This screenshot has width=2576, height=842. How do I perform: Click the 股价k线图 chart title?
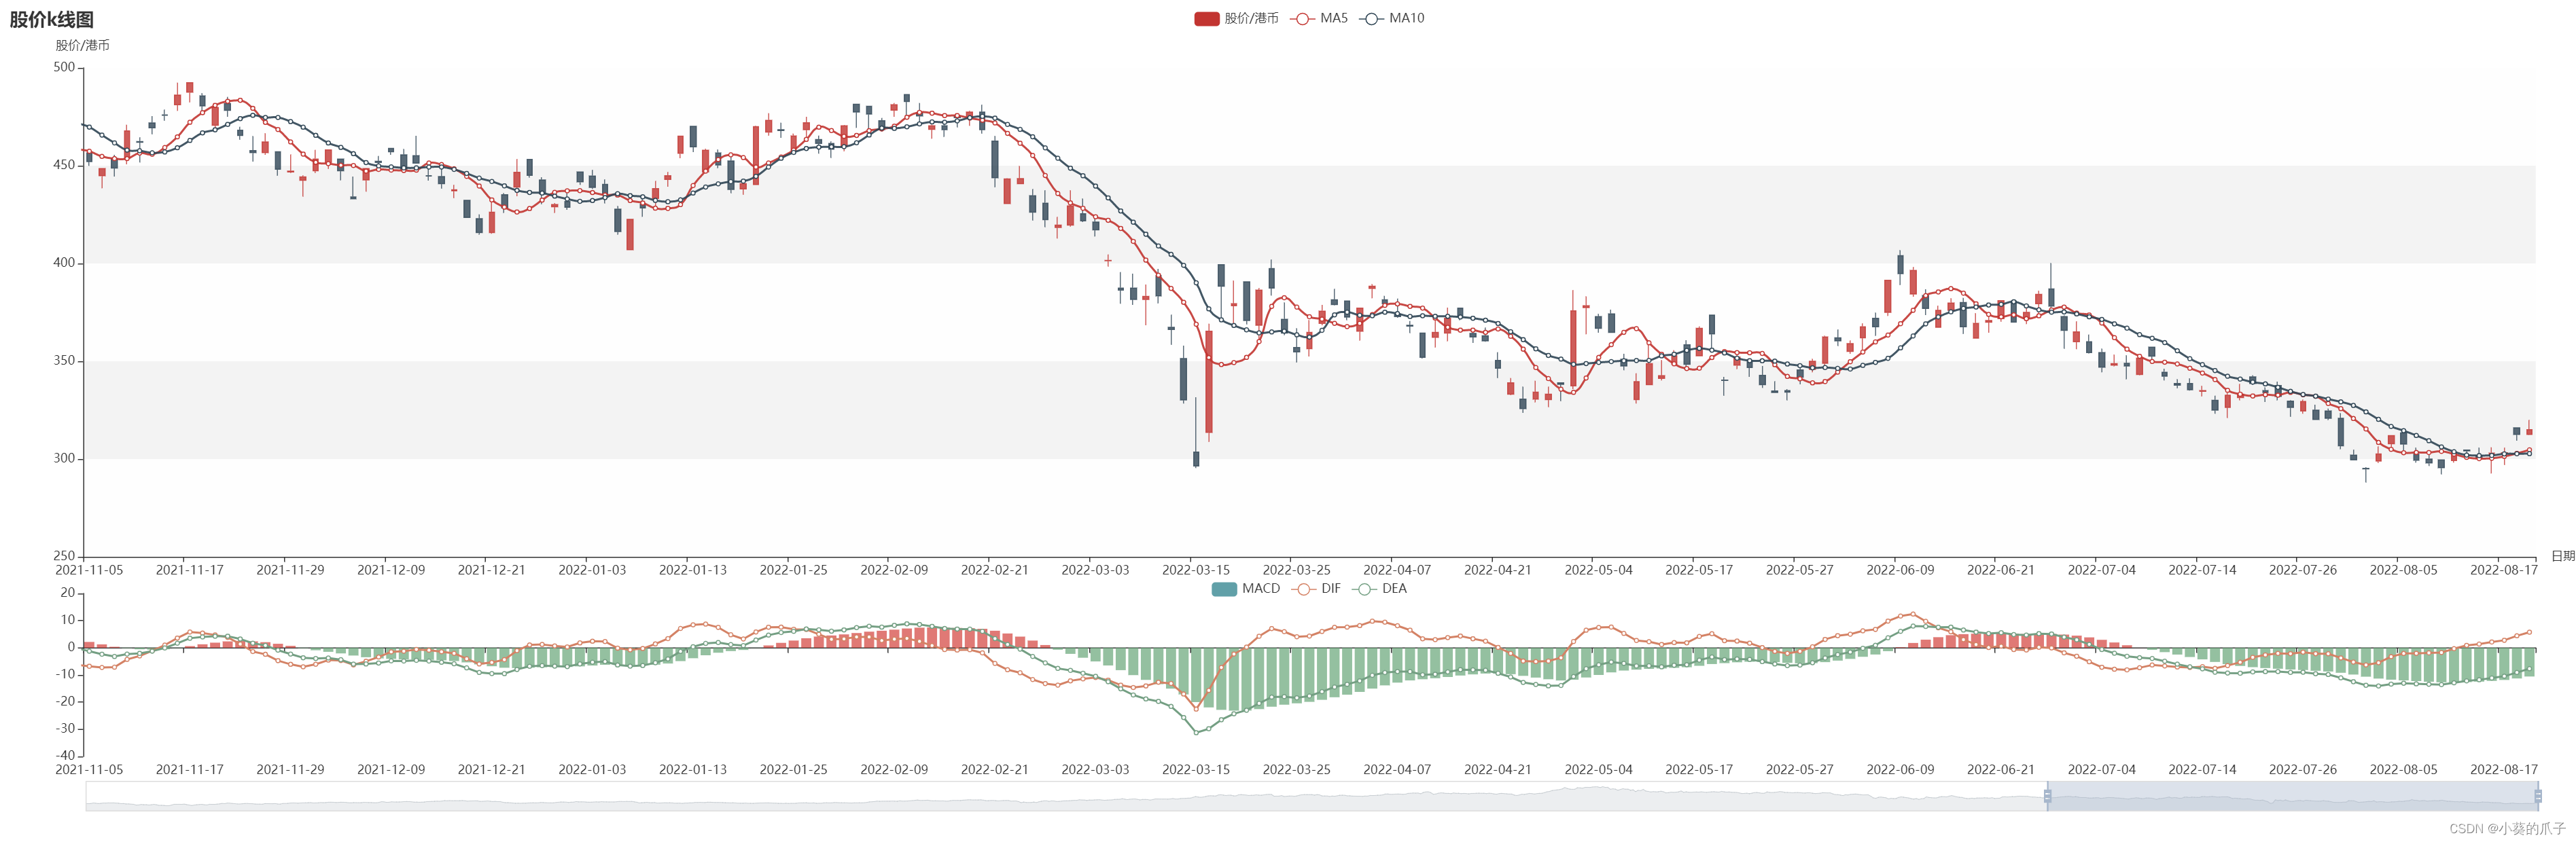(x=51, y=19)
